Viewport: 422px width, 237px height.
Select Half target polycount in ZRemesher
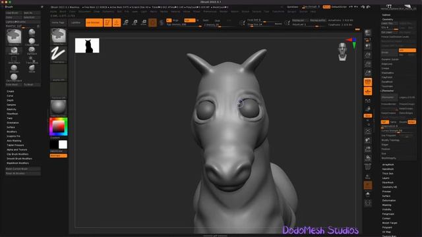[385, 122]
